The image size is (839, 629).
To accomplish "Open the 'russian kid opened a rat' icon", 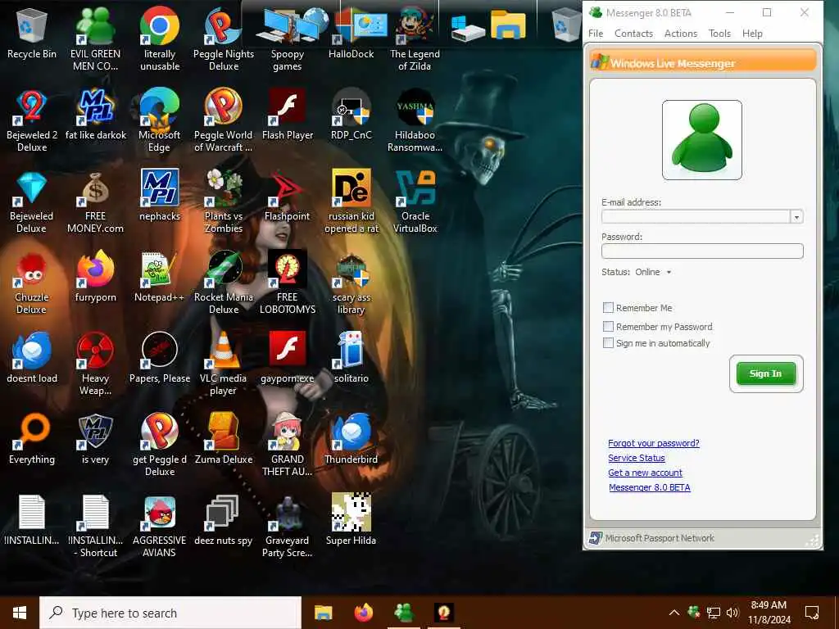I will (351, 202).
